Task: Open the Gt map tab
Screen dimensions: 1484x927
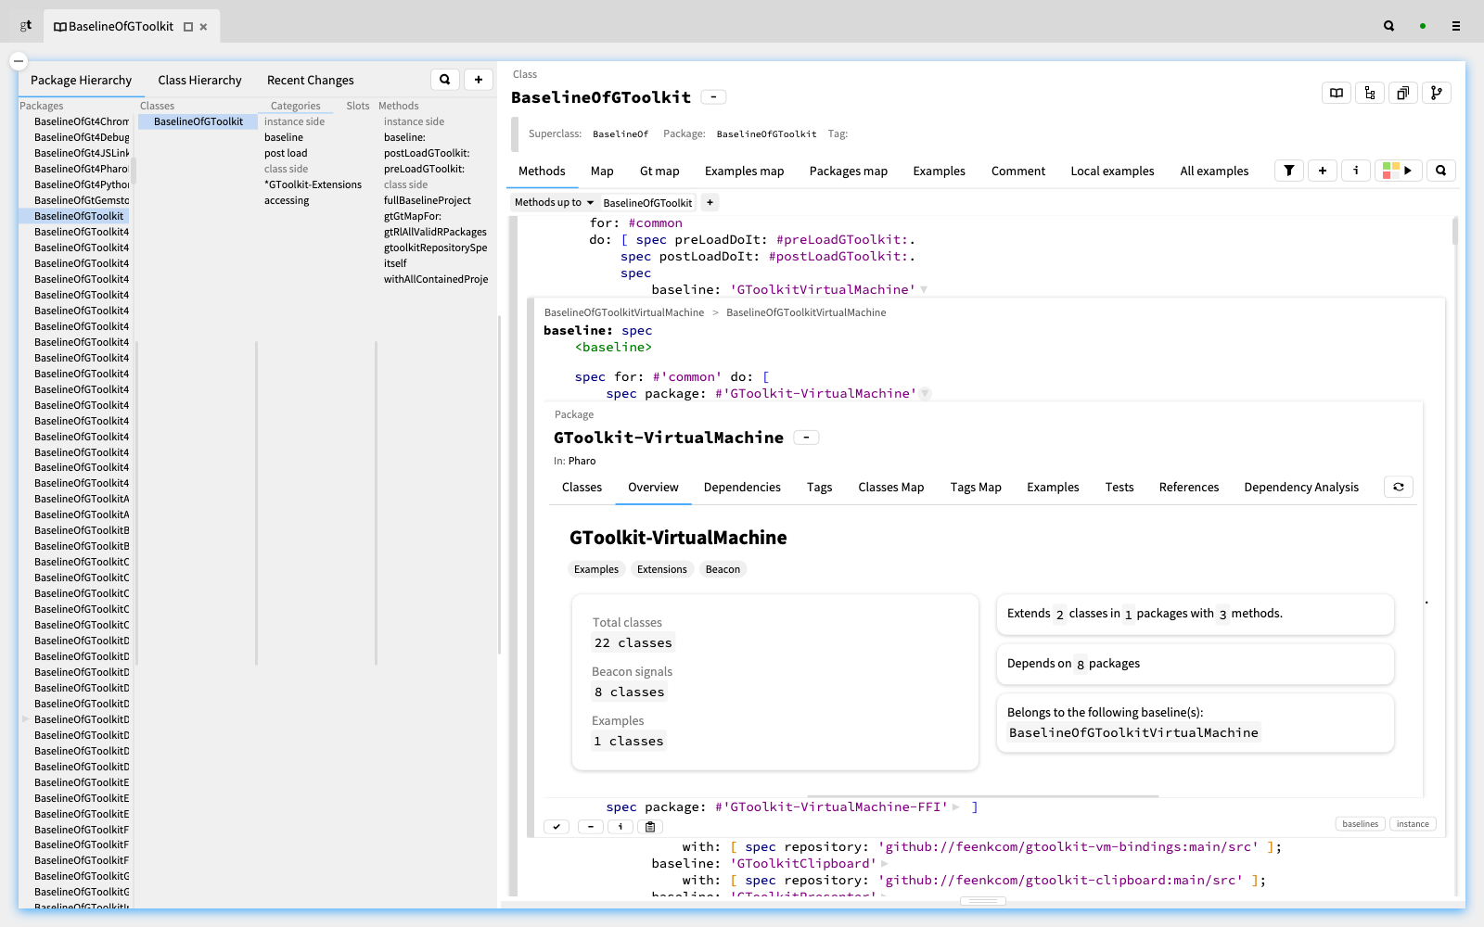Action: [659, 171]
